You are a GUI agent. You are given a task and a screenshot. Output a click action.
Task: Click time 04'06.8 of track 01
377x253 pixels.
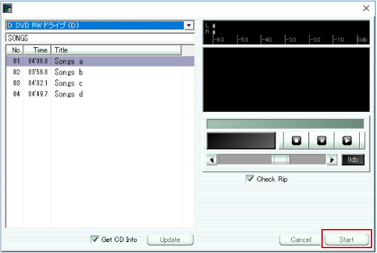[38, 61]
